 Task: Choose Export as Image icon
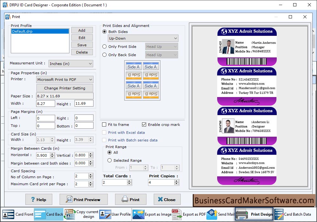point(152,214)
